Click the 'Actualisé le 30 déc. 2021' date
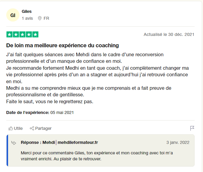 [169, 34]
